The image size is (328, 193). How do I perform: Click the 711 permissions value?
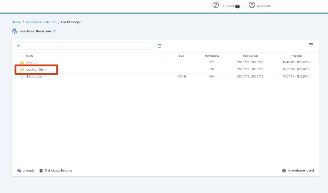click(x=212, y=69)
